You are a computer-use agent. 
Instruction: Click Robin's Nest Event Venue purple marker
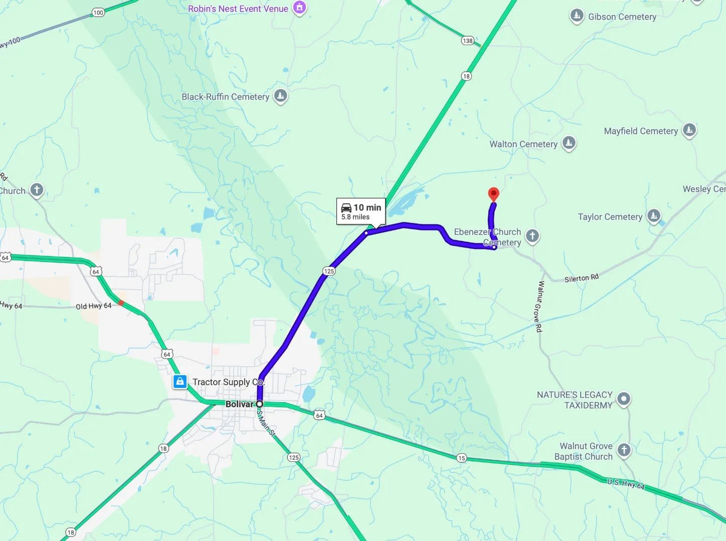tap(299, 8)
